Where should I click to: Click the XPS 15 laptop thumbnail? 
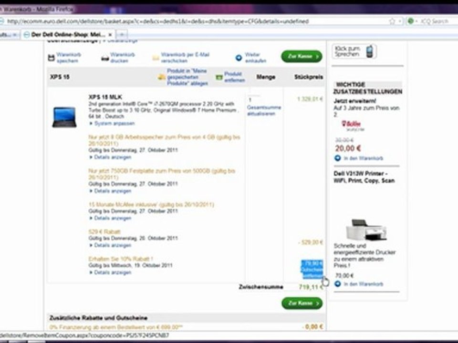click(x=64, y=117)
